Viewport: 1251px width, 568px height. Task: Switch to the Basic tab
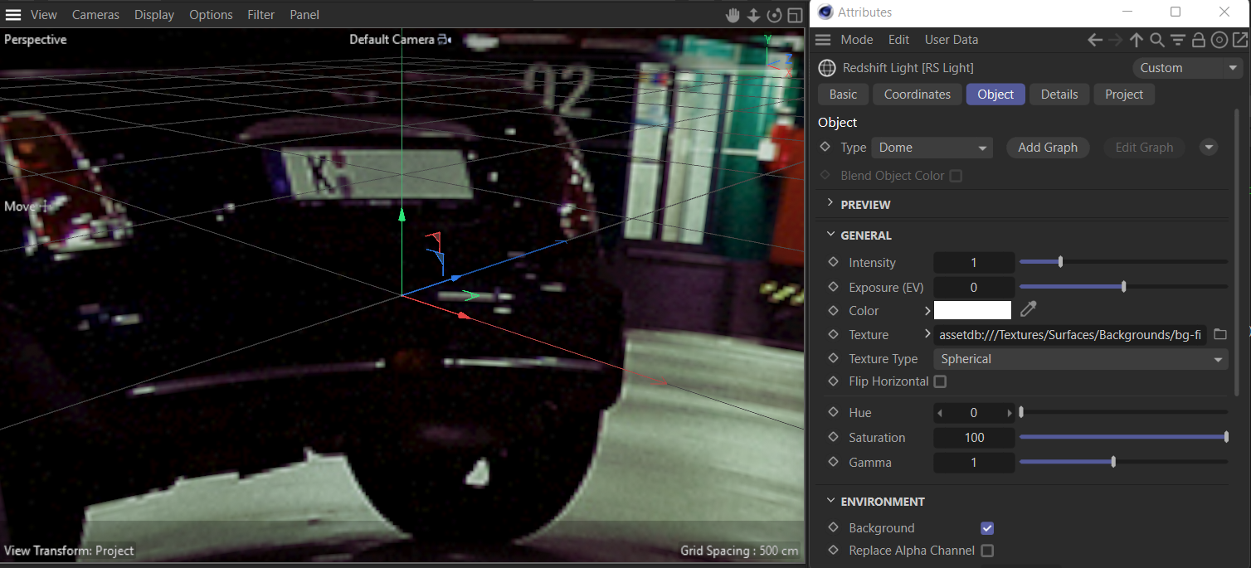click(843, 95)
